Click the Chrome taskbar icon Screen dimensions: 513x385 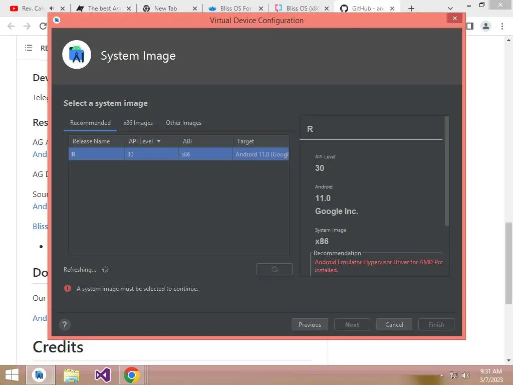coord(132,375)
